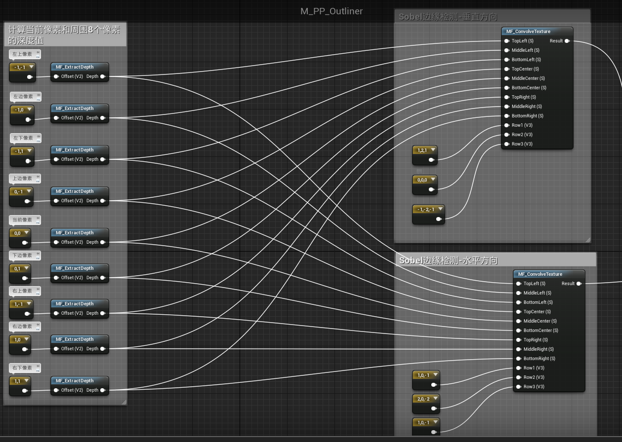Click TopLeft (S) pin on horizontal Sobel node

coord(518,284)
